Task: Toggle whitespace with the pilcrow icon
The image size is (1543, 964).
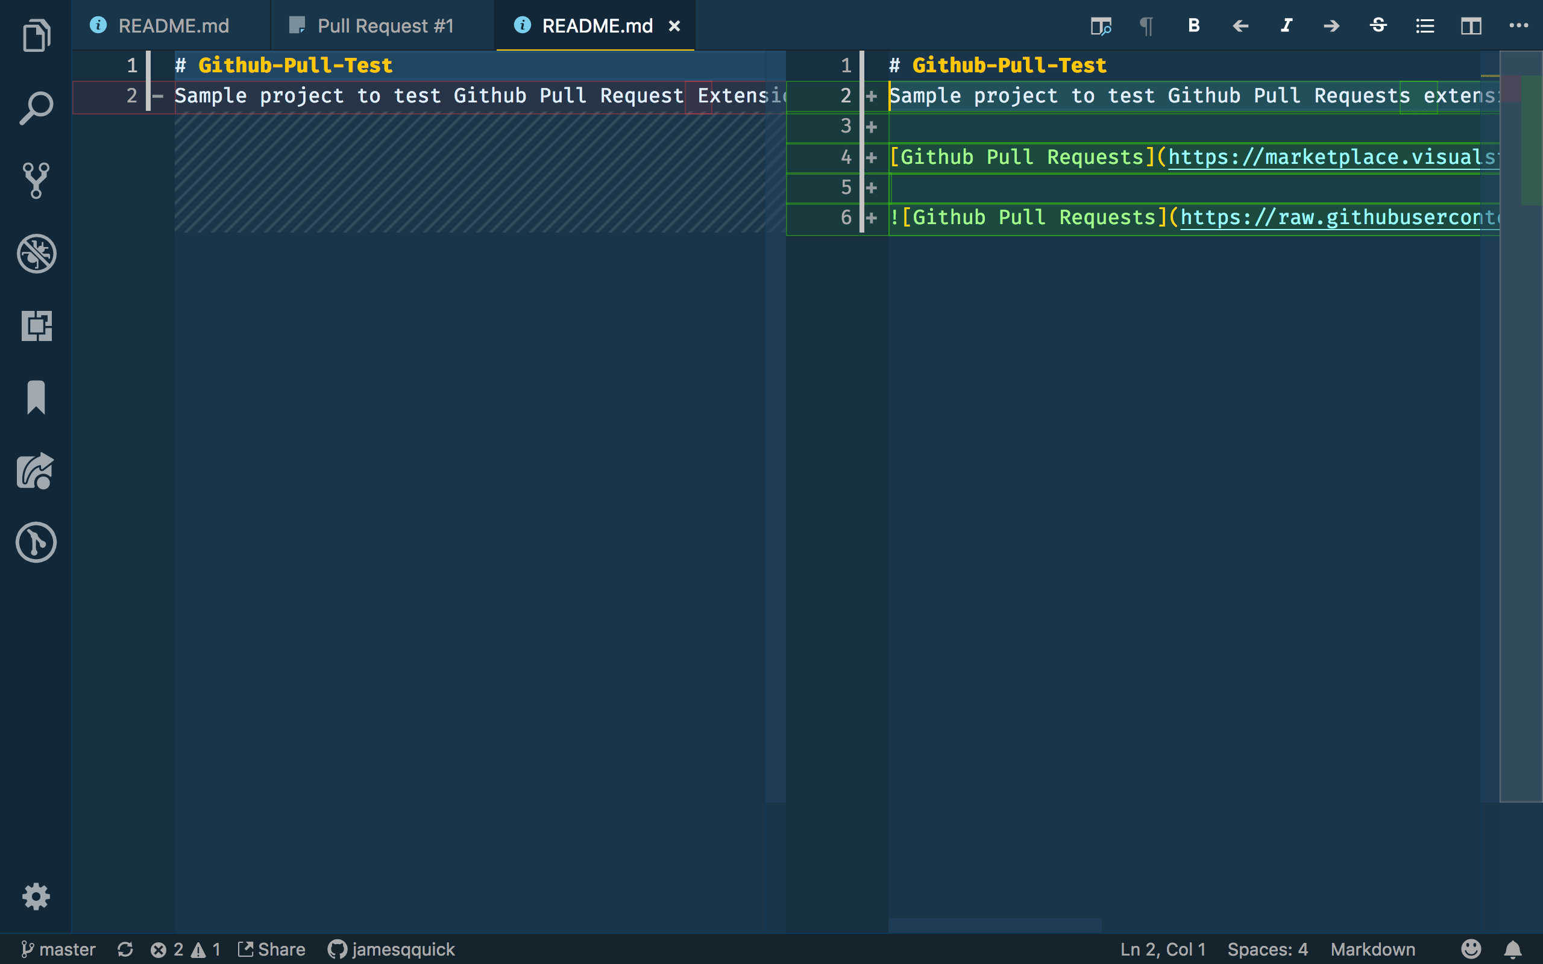Action: (x=1146, y=26)
